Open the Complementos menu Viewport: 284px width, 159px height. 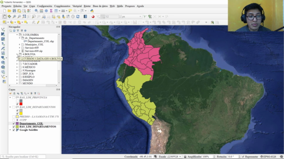click(x=62, y=6)
